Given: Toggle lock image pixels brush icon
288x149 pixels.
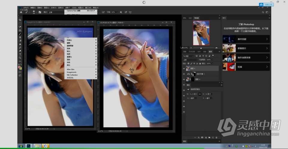Looking at the screenshot, I should (191, 63).
